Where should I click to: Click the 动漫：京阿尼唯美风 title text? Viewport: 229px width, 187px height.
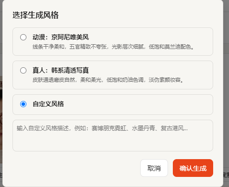(60, 37)
